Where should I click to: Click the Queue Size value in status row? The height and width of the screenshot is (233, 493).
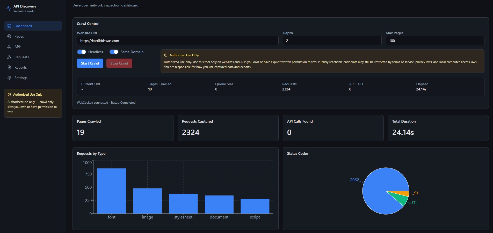(216, 89)
